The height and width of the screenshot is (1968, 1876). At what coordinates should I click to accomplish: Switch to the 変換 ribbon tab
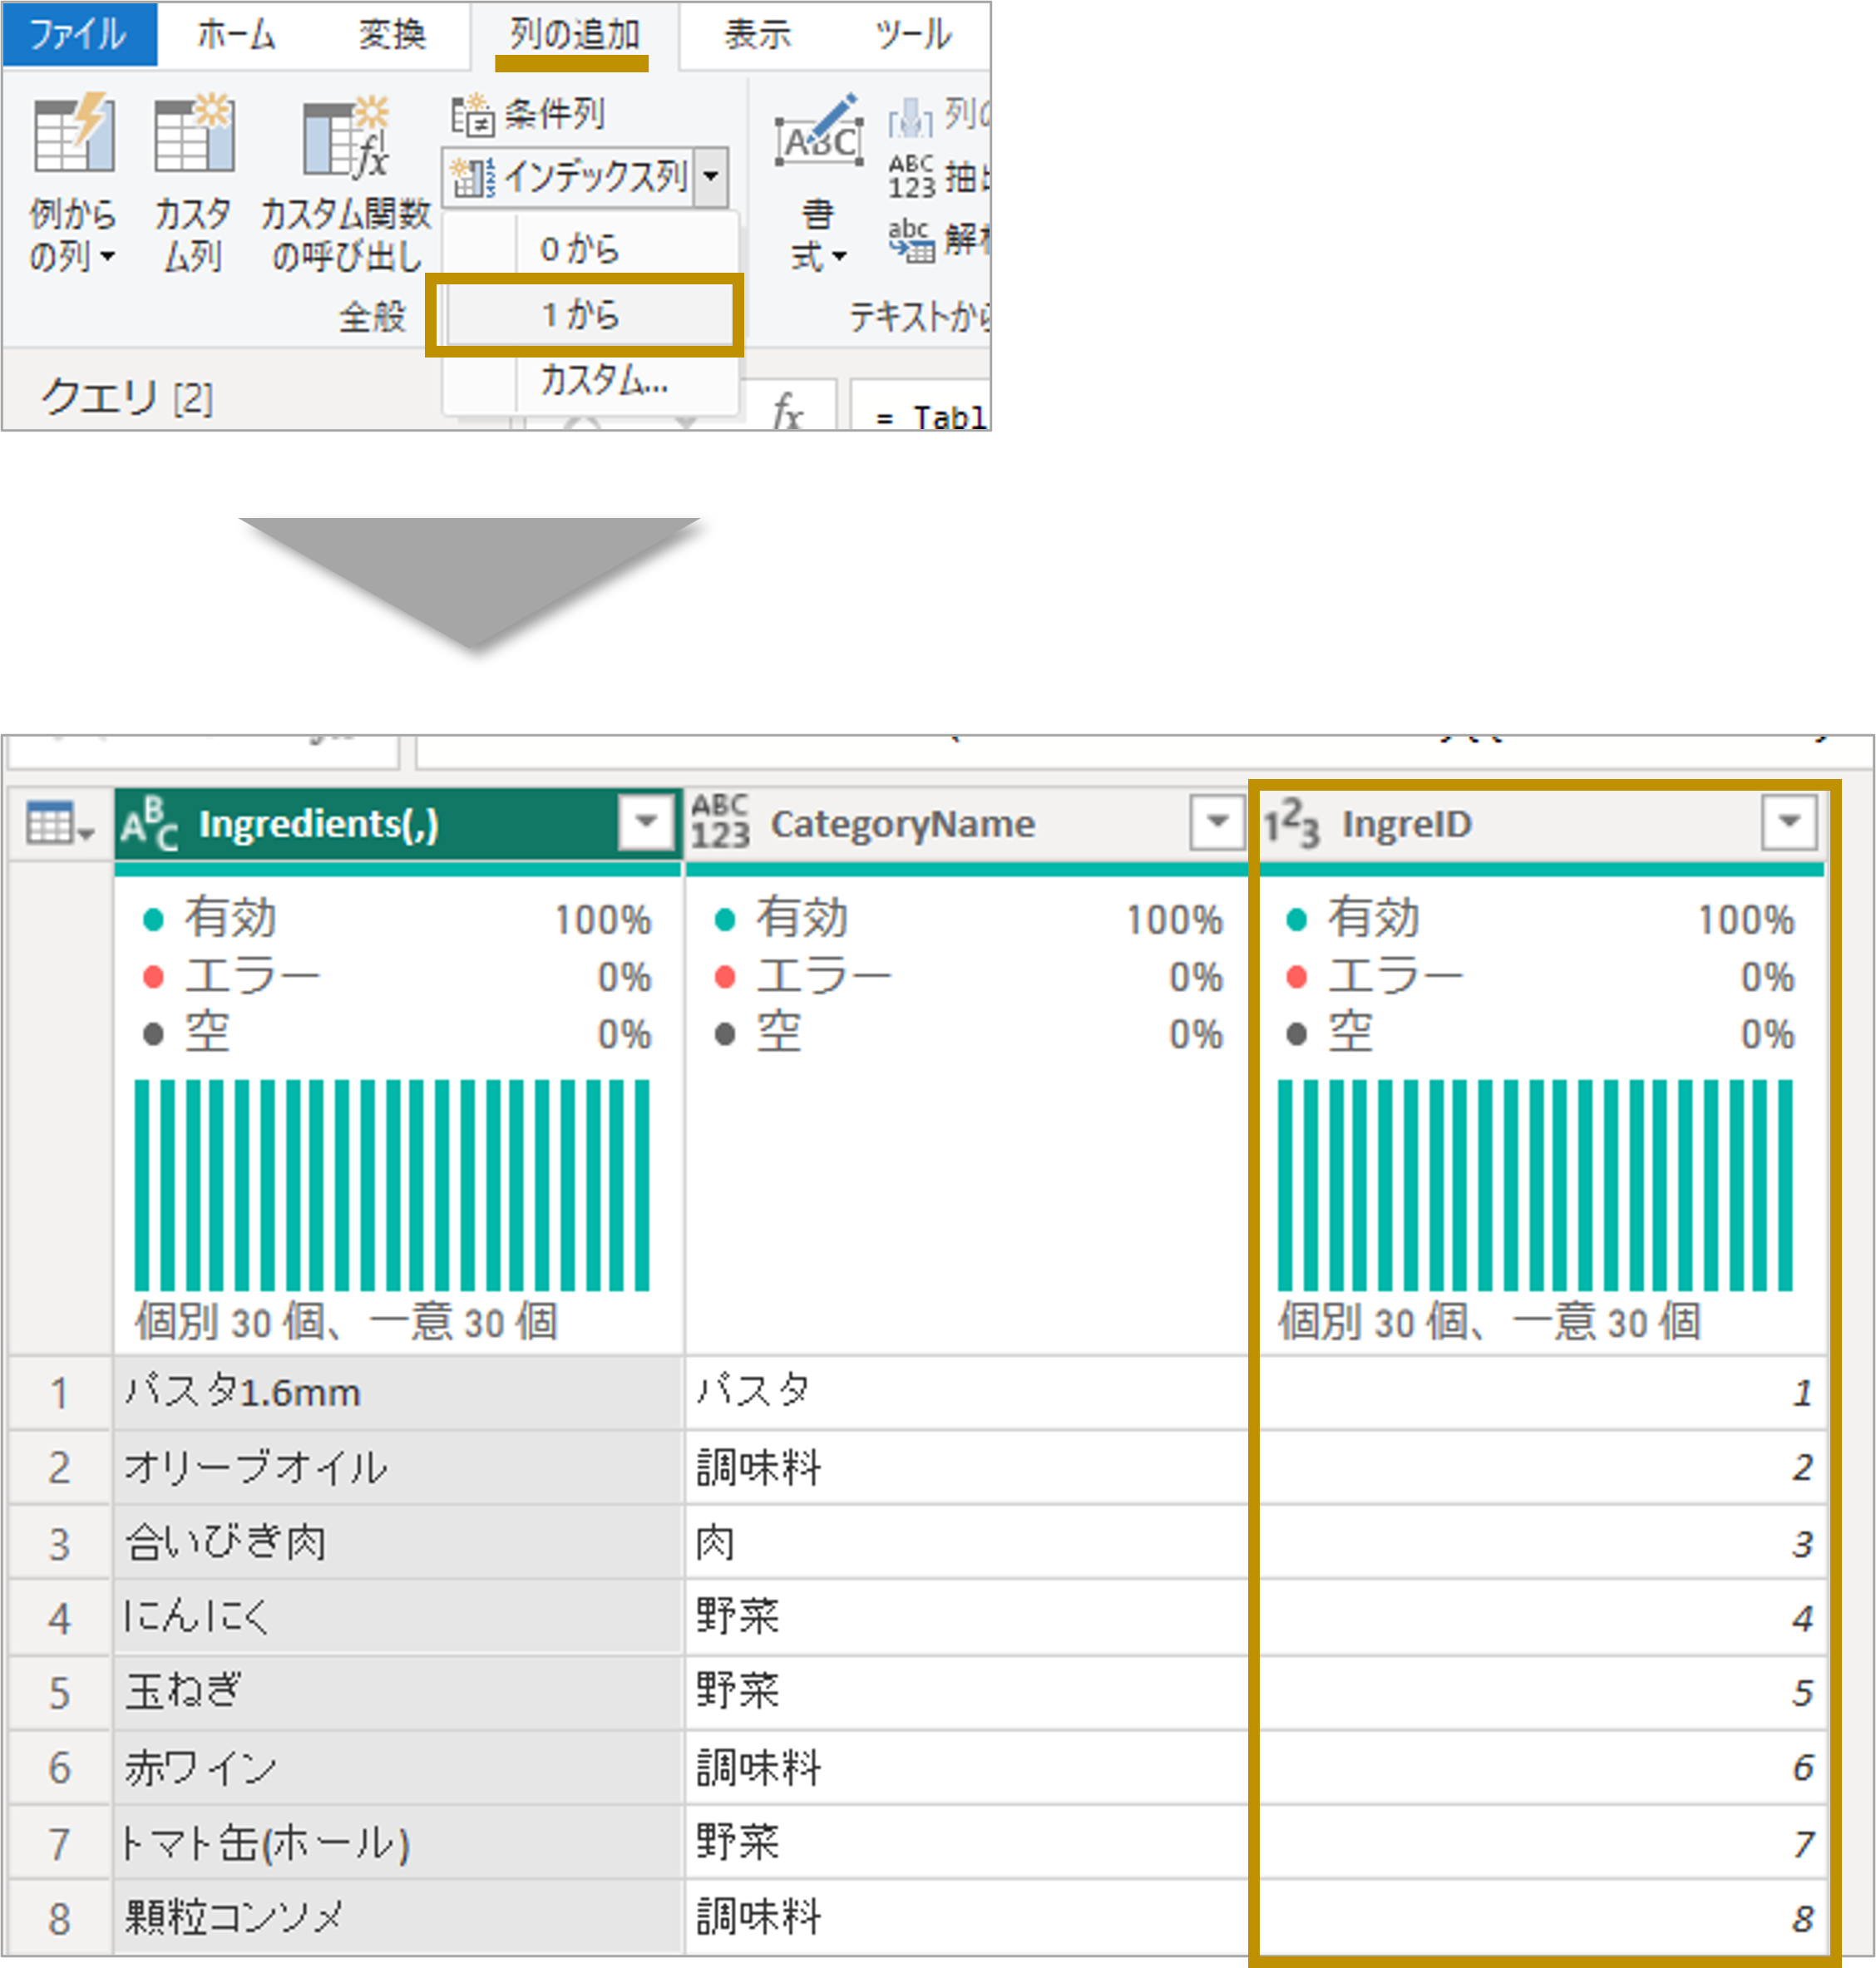tap(392, 35)
